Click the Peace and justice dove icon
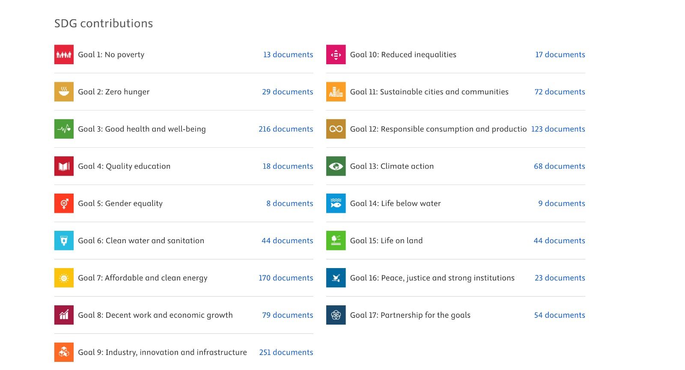This screenshot has width=685, height=370. 336,278
